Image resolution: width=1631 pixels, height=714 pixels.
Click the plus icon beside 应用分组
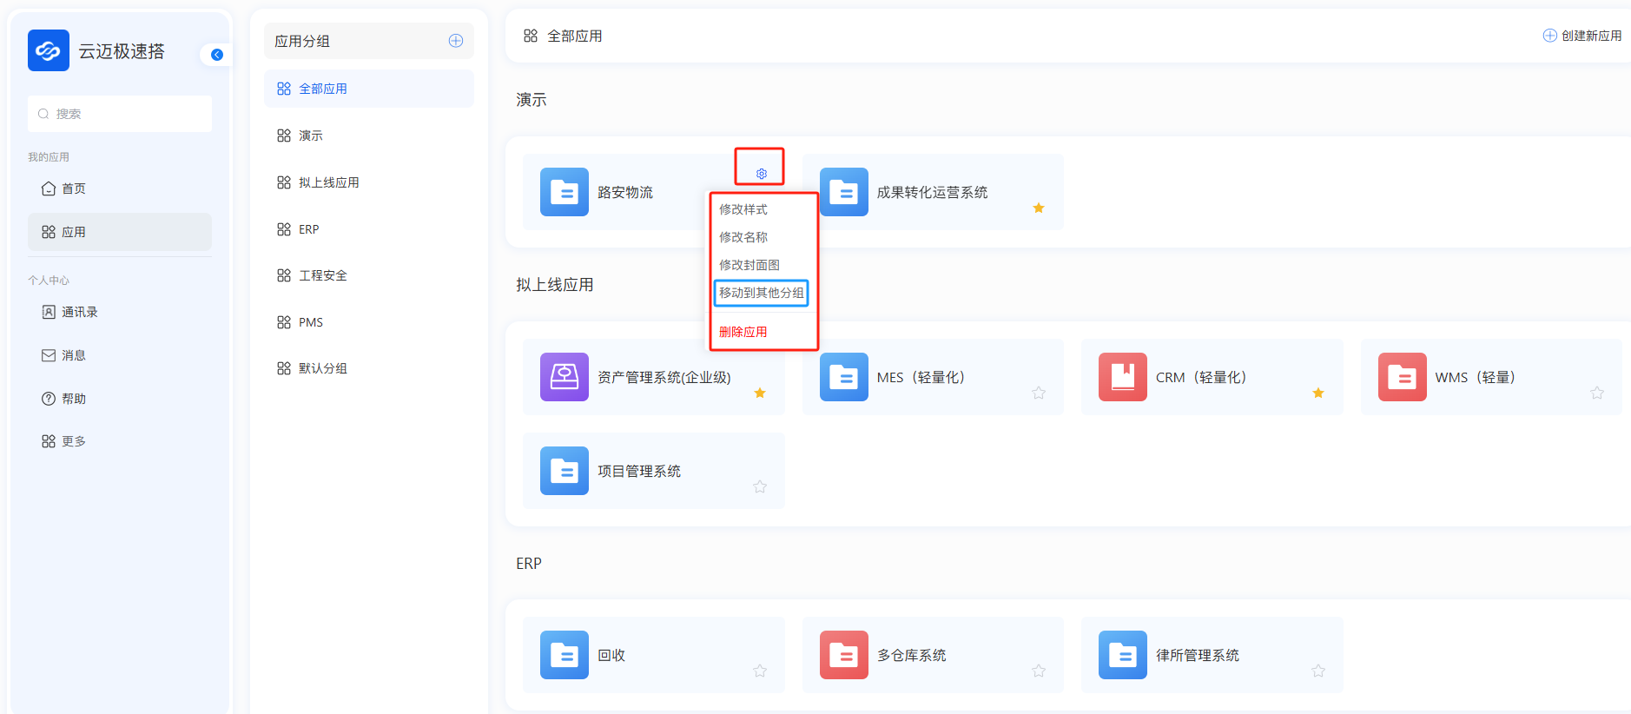tap(455, 41)
